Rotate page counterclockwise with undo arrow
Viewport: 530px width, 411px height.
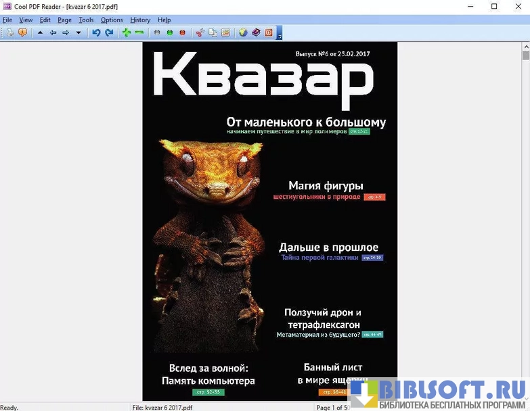tap(96, 32)
